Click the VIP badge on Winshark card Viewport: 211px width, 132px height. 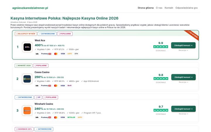(38, 97)
